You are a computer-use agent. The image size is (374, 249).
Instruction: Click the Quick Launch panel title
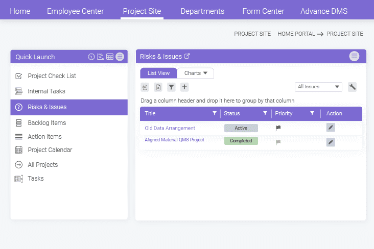pyautogui.click(x=35, y=57)
